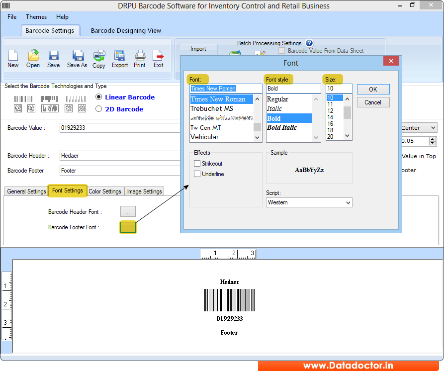Open the Center alignment dropdown
444x371 pixels.
click(419, 127)
